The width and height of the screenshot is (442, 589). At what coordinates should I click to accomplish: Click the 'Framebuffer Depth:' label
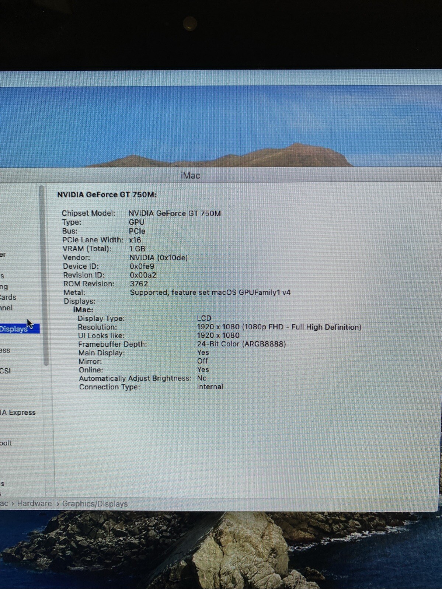112,344
